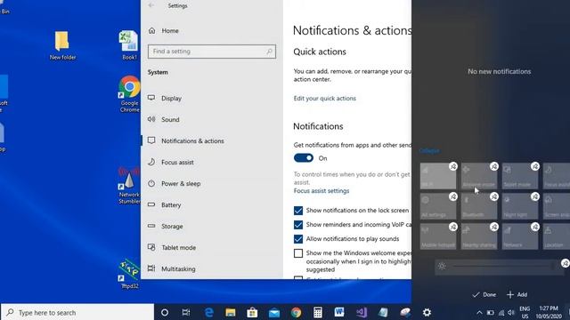This screenshot has height=320, width=570.
Task: Select the Focus assist tile in action center
Action: click(557, 176)
